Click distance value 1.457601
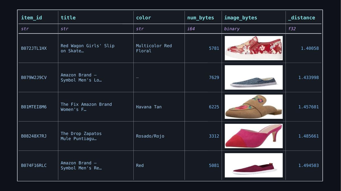Screen dimensions: 341x191 tap(309, 107)
